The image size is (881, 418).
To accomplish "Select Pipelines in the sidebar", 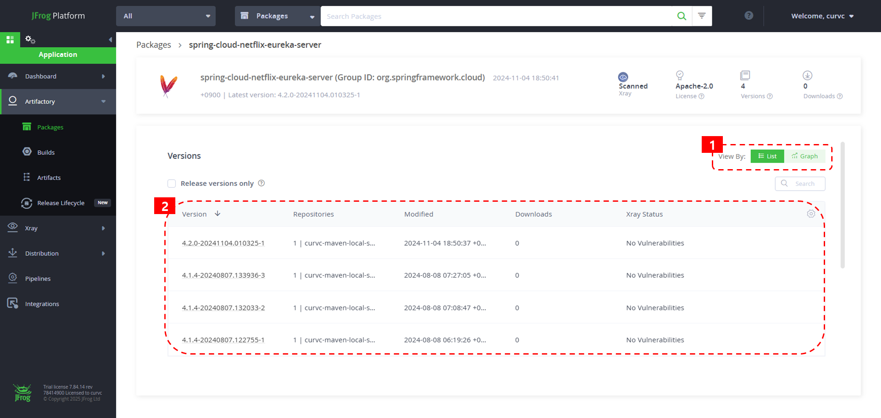I will point(38,279).
